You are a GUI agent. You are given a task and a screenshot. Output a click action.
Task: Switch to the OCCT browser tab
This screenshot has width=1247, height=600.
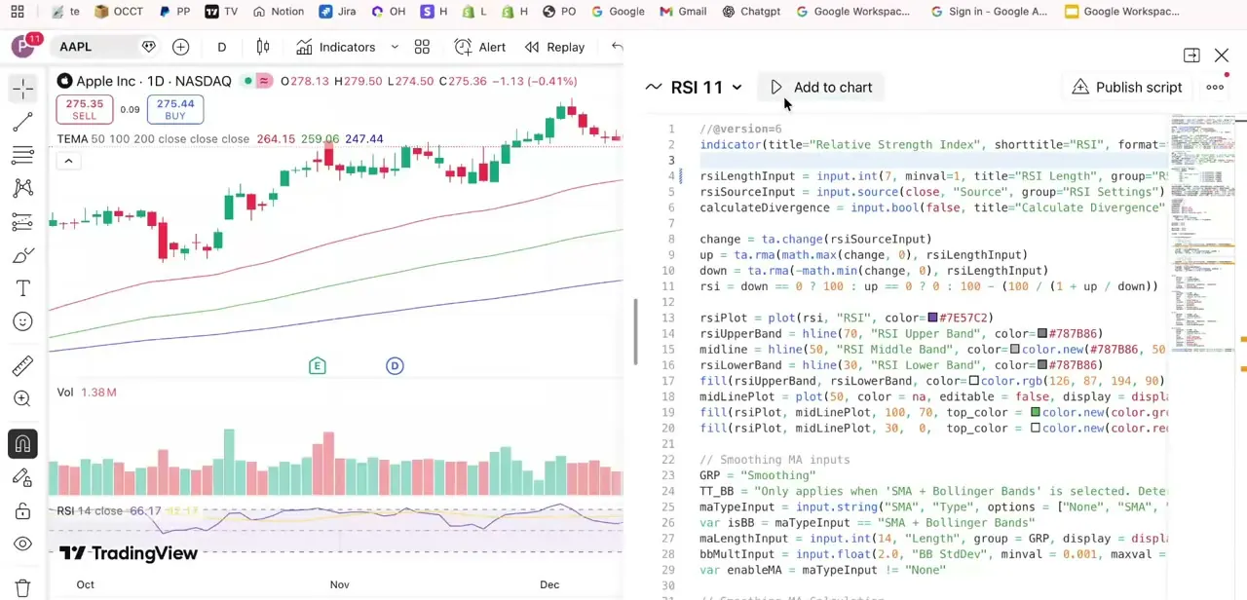(x=118, y=12)
